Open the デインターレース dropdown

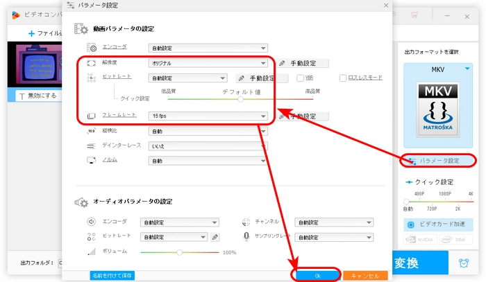pos(208,146)
